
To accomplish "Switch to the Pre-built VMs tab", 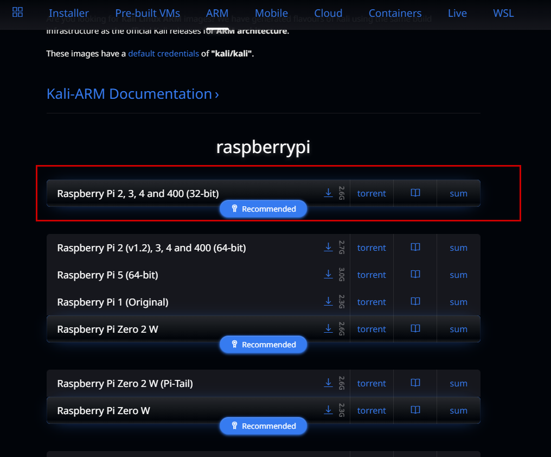I will pyautogui.click(x=148, y=13).
